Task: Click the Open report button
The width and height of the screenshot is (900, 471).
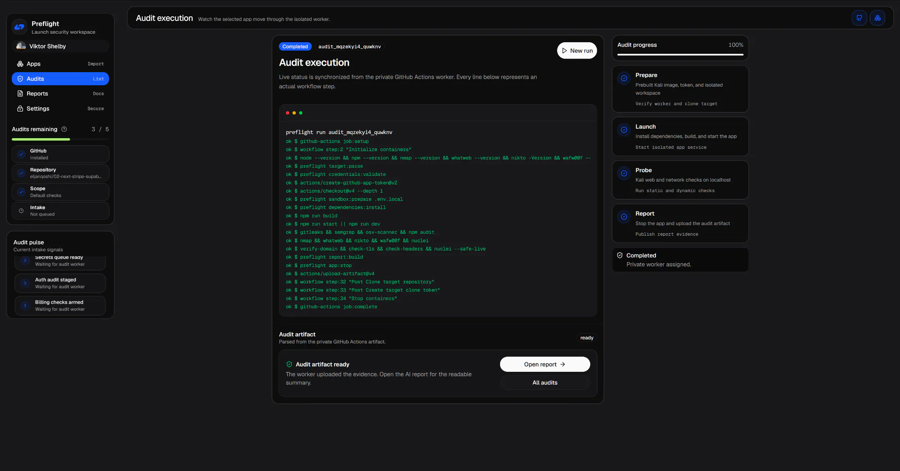Action: coord(545,364)
